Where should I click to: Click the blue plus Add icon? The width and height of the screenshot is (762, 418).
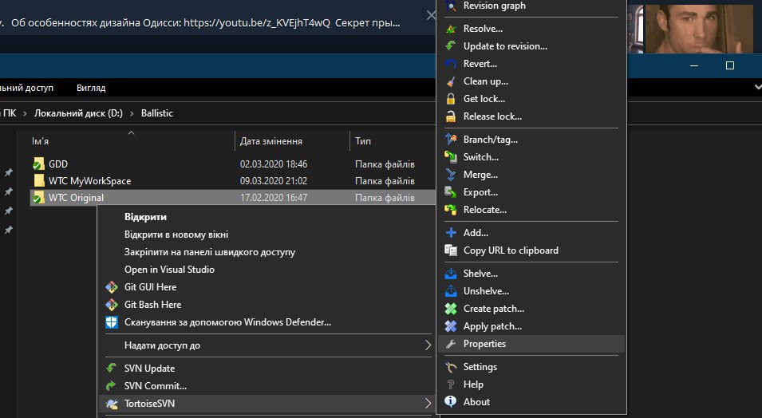(451, 233)
